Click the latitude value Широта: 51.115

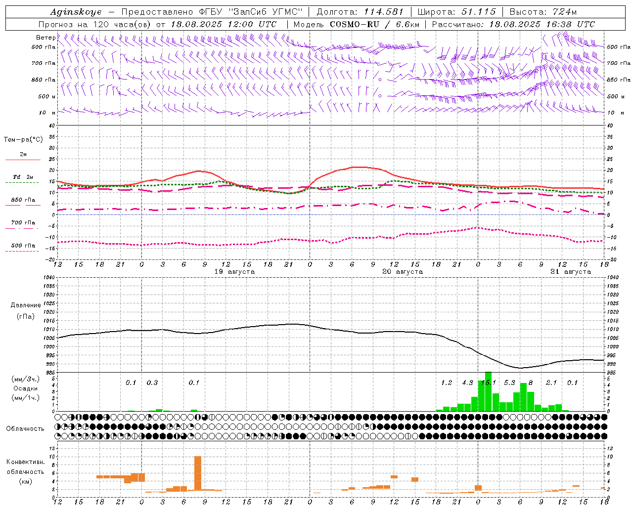tap(456, 12)
